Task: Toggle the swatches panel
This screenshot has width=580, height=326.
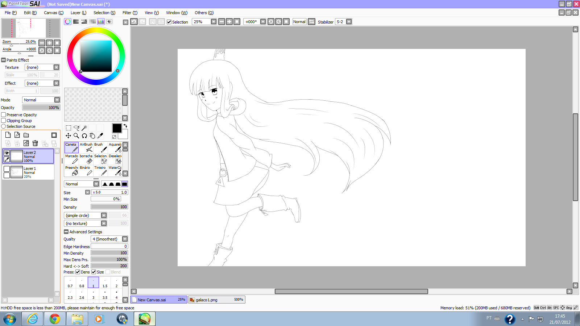Action: tap(101, 22)
